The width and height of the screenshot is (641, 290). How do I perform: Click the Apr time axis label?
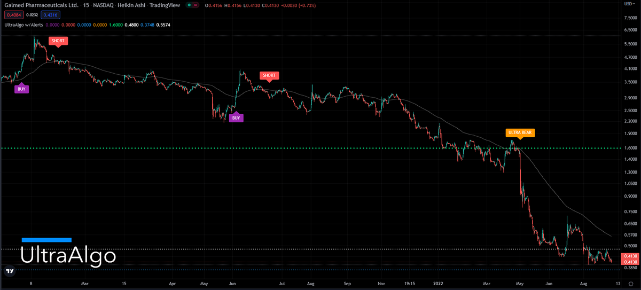click(x=172, y=285)
